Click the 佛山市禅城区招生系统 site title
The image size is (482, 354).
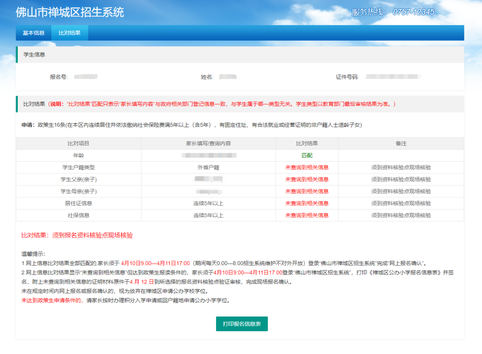click(x=70, y=12)
